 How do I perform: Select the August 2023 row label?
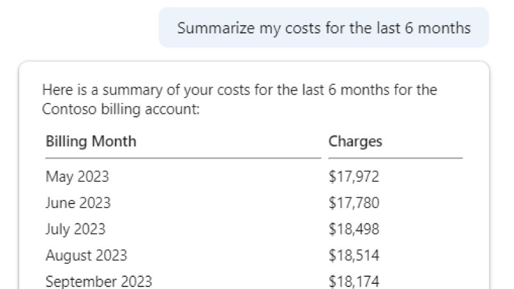click(x=86, y=255)
